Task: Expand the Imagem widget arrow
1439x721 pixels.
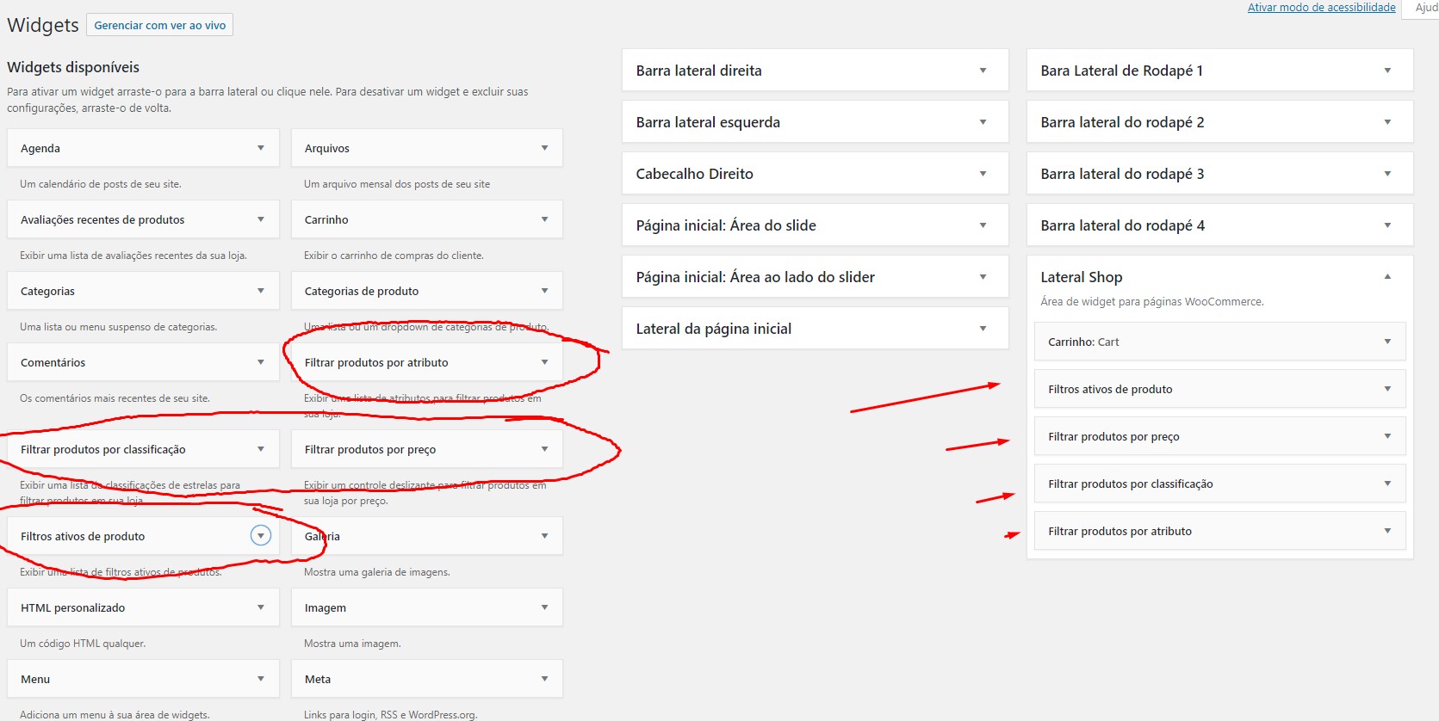Action: [544, 607]
